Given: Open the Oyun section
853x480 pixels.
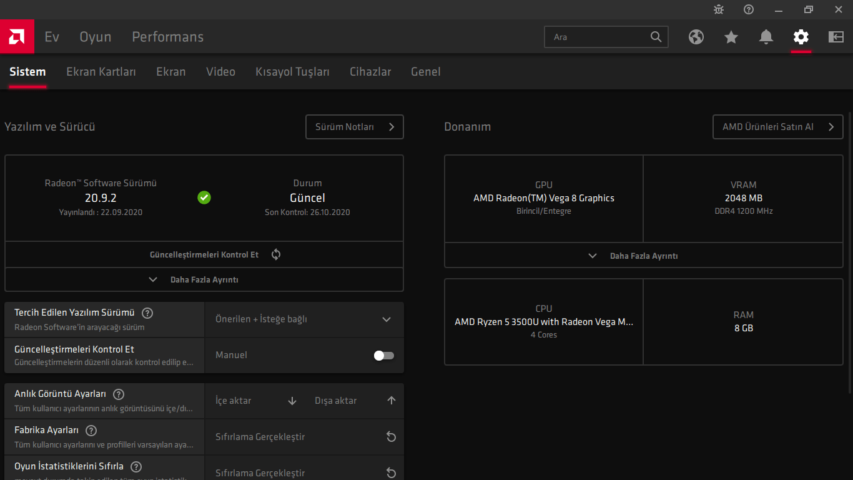Looking at the screenshot, I should (x=96, y=37).
